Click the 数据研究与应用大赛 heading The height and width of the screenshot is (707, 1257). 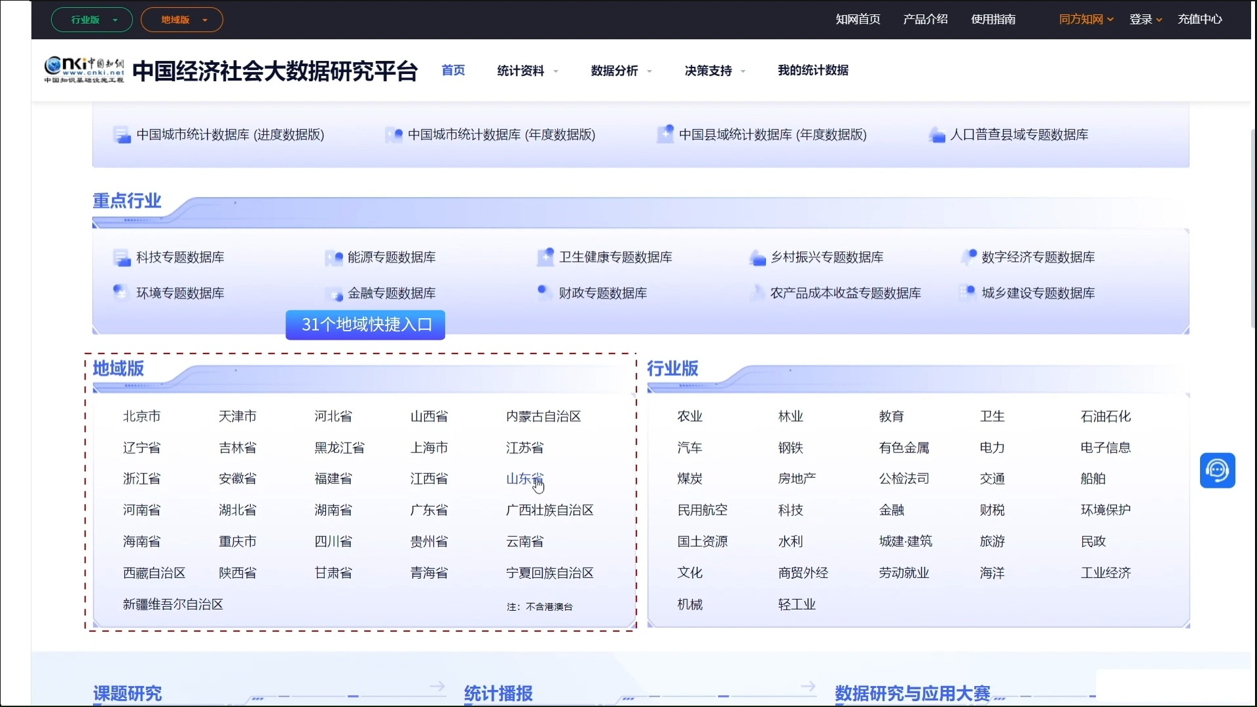click(x=912, y=693)
